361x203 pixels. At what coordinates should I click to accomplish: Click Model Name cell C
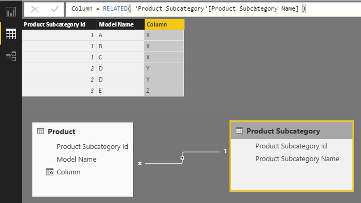[x=120, y=57]
